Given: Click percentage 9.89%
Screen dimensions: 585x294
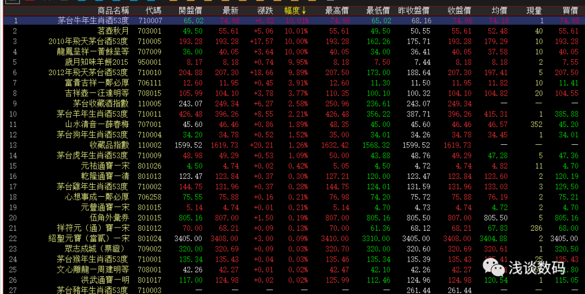Looking at the screenshot, I should 298,72.
